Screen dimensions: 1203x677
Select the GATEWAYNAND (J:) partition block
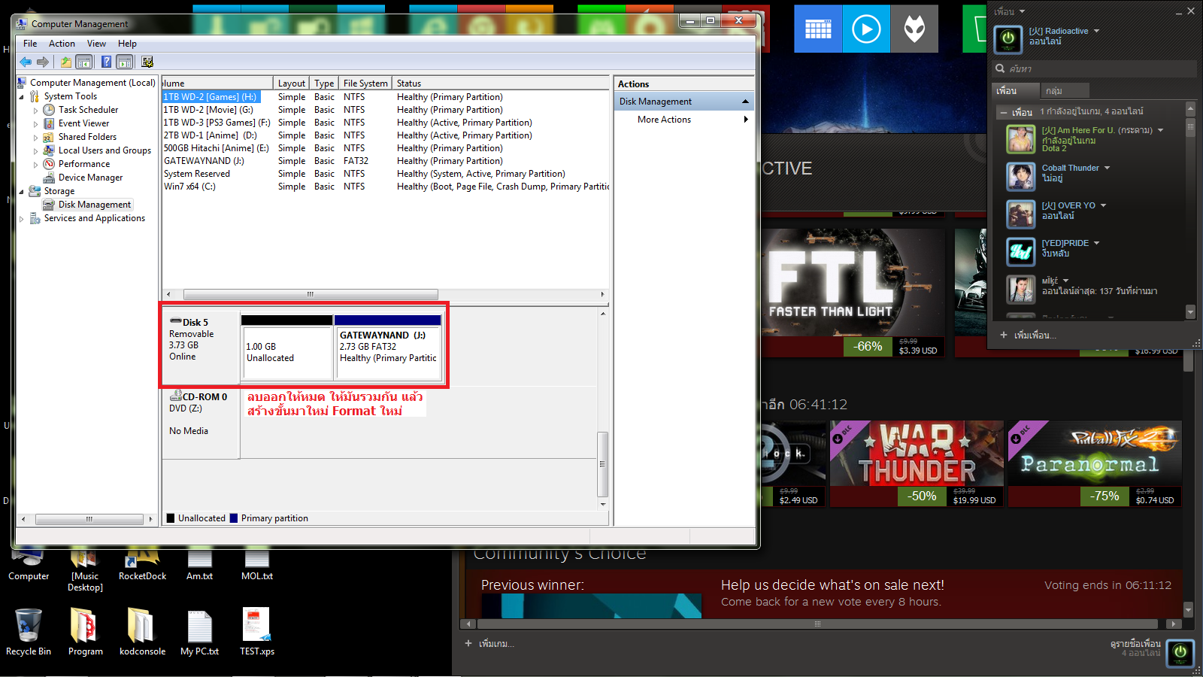(388, 348)
